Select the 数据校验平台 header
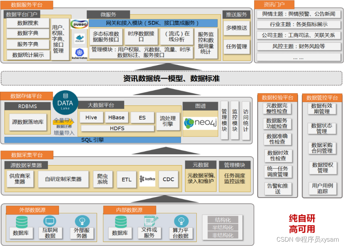 coord(277,98)
